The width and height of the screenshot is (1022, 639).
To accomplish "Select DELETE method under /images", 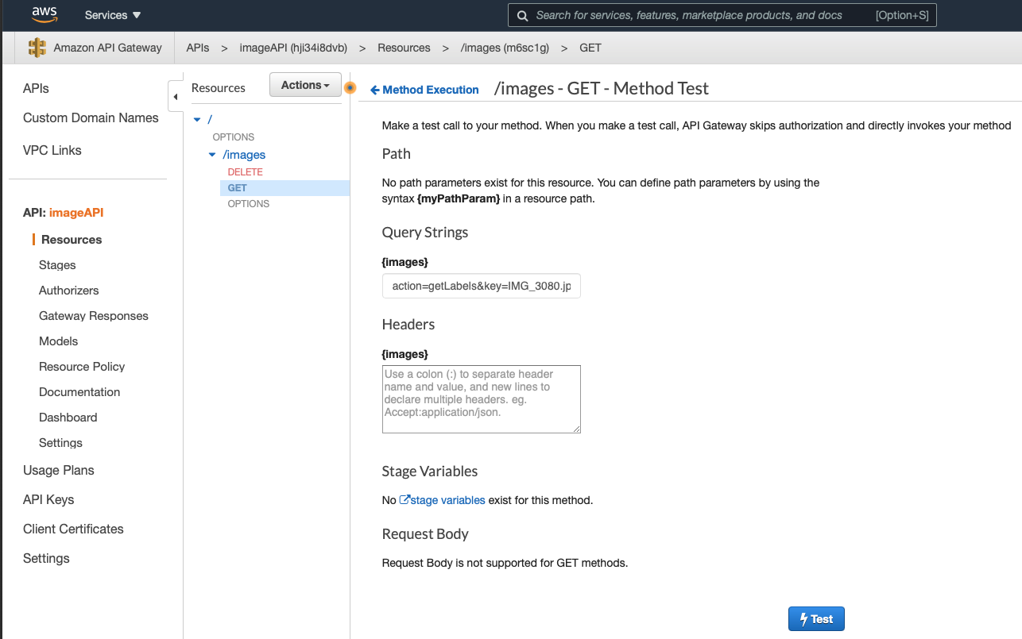I will point(245,172).
